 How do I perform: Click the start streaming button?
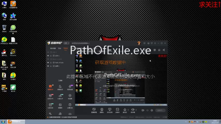coord(160,110)
